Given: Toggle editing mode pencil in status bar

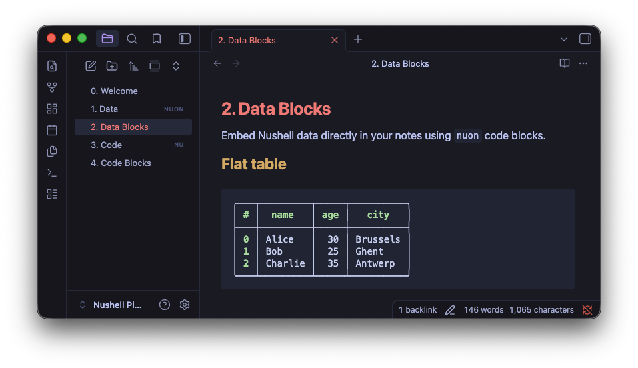Looking at the screenshot, I should point(450,310).
